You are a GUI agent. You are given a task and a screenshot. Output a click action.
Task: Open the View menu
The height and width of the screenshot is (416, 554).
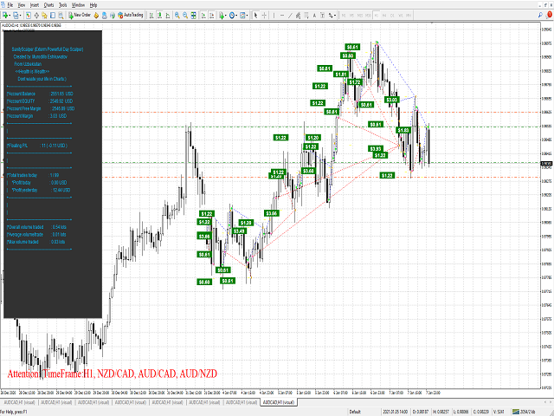click(21, 5)
